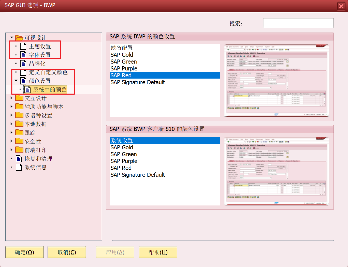Open the 系统信息 (system info) item

tap(36, 167)
